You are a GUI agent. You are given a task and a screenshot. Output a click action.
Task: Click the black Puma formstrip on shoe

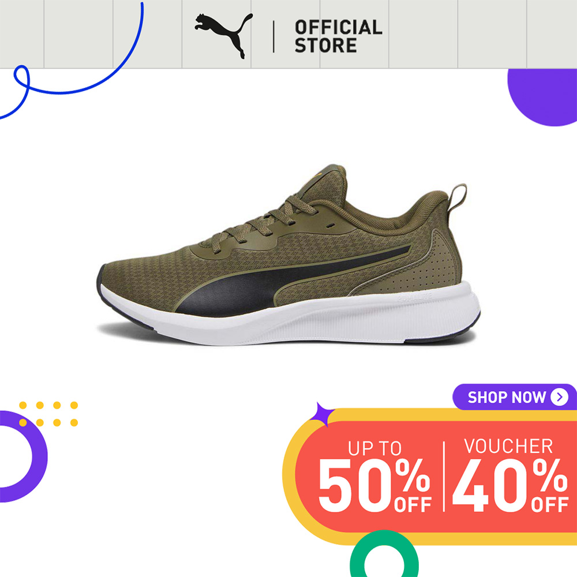click(x=291, y=283)
